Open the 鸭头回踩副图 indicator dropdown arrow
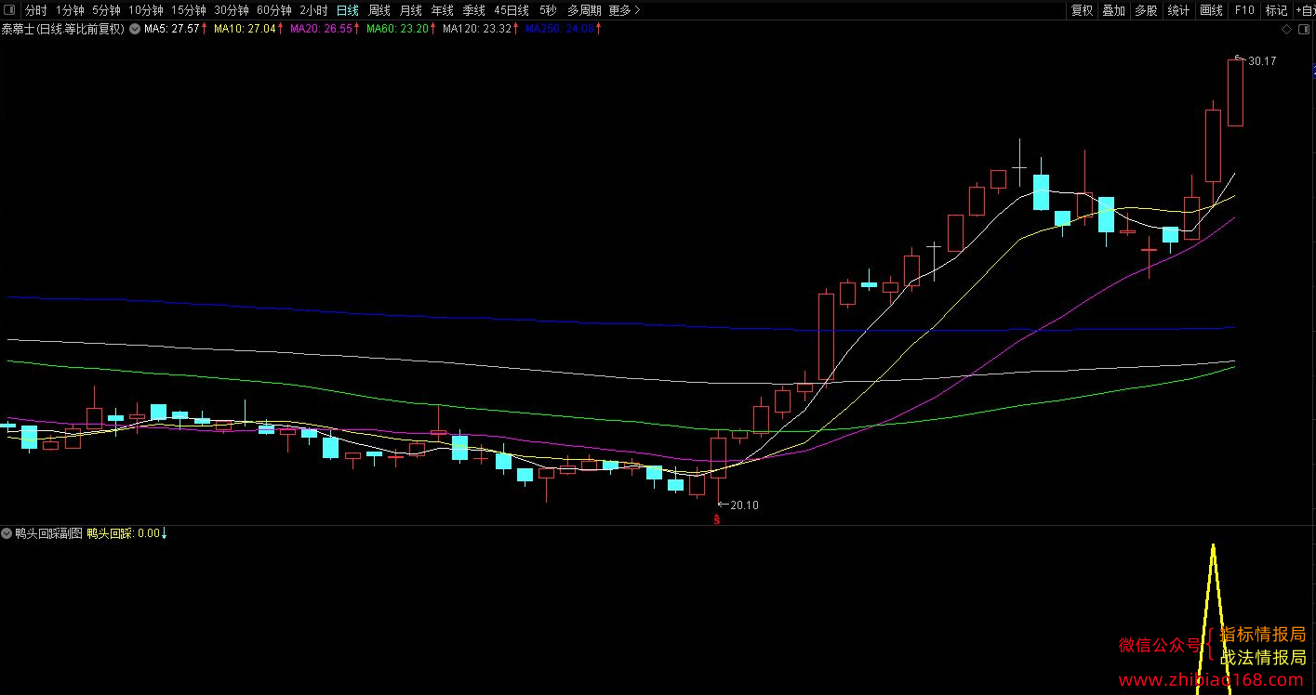 [7, 533]
